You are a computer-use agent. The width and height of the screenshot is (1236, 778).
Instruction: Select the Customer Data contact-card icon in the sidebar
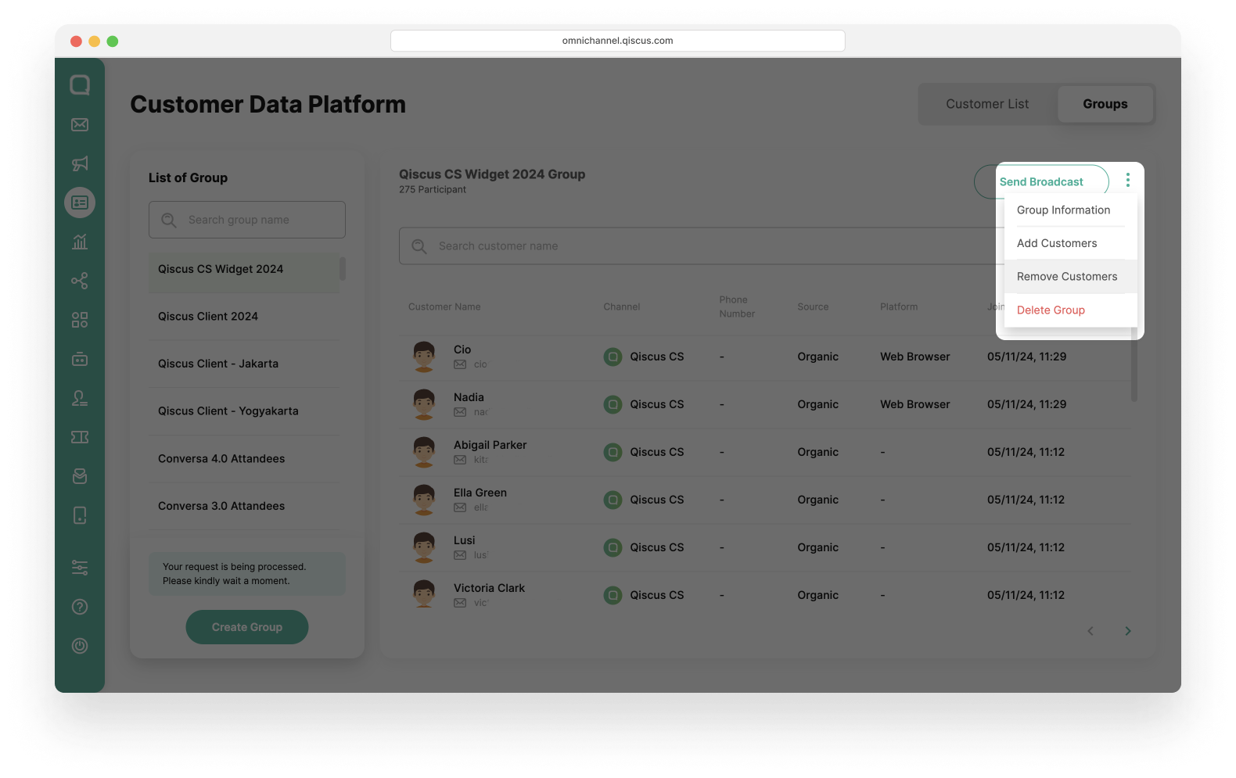[x=80, y=203]
